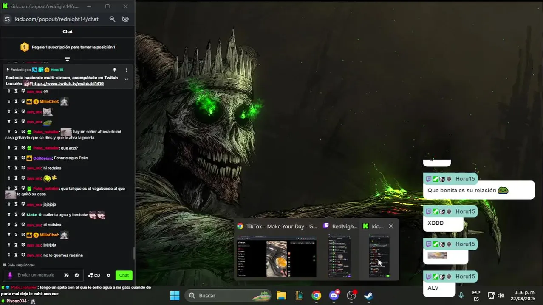
Task: Open the twitch.tv/rednight1416 link
Action: pyautogui.click(x=68, y=83)
